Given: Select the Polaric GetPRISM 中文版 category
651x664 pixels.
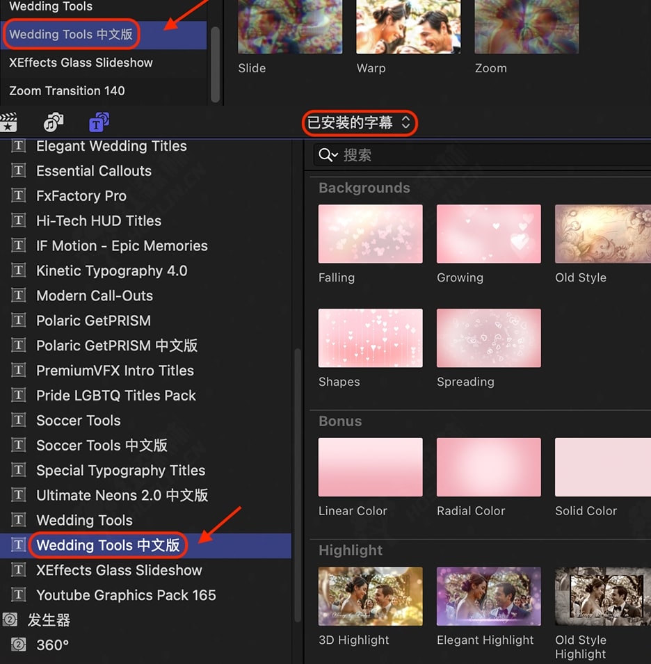Looking at the screenshot, I should [x=145, y=346].
